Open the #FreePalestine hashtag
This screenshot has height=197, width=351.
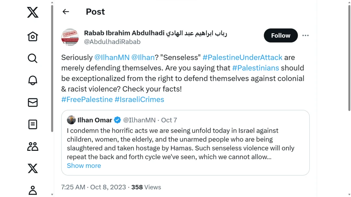(x=87, y=99)
